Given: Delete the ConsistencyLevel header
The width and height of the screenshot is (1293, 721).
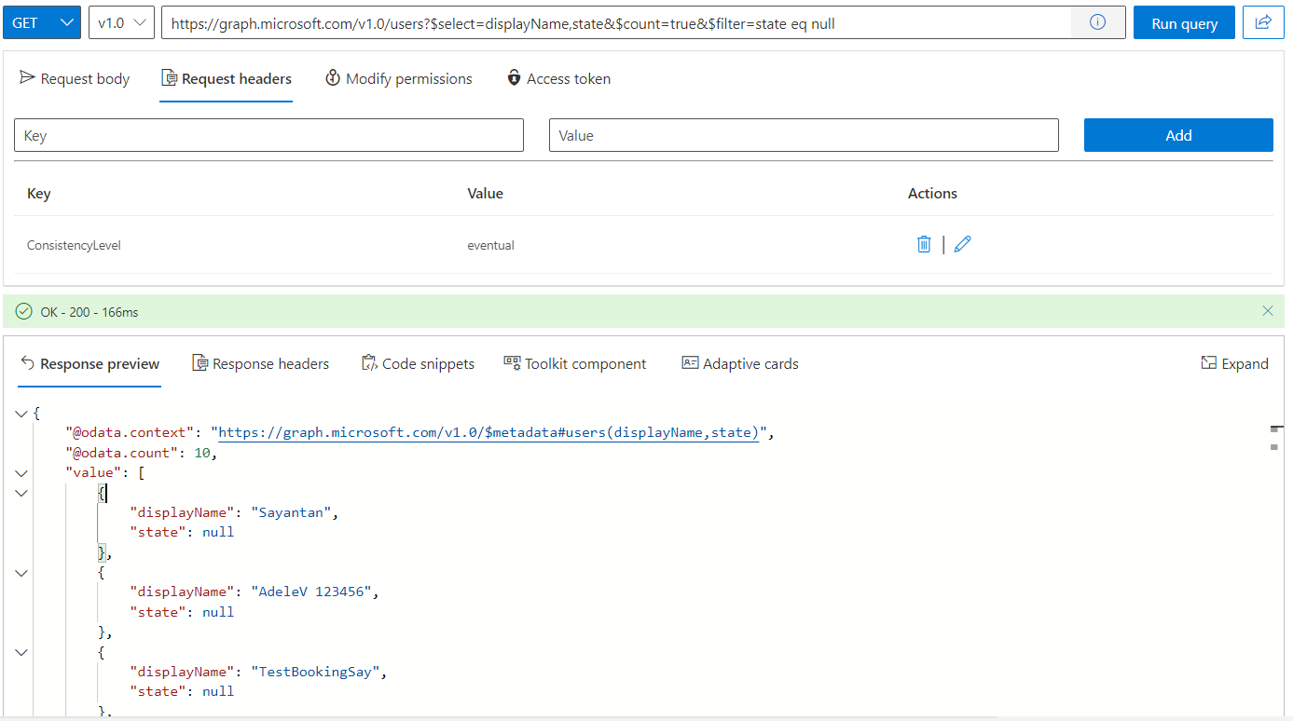Looking at the screenshot, I should pos(924,244).
